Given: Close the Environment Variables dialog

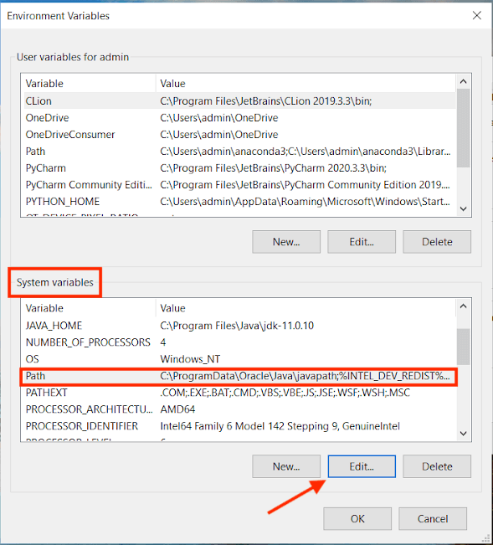Looking at the screenshot, I should click(476, 15).
